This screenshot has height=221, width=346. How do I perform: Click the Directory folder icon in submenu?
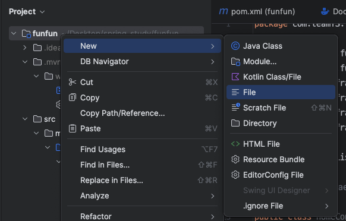pos(235,123)
